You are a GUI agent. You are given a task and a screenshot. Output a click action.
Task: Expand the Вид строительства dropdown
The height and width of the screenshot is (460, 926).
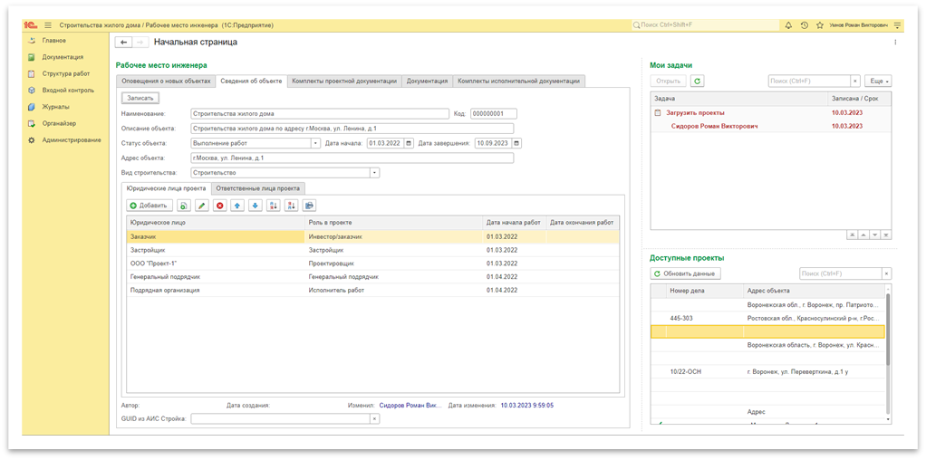[x=374, y=172]
